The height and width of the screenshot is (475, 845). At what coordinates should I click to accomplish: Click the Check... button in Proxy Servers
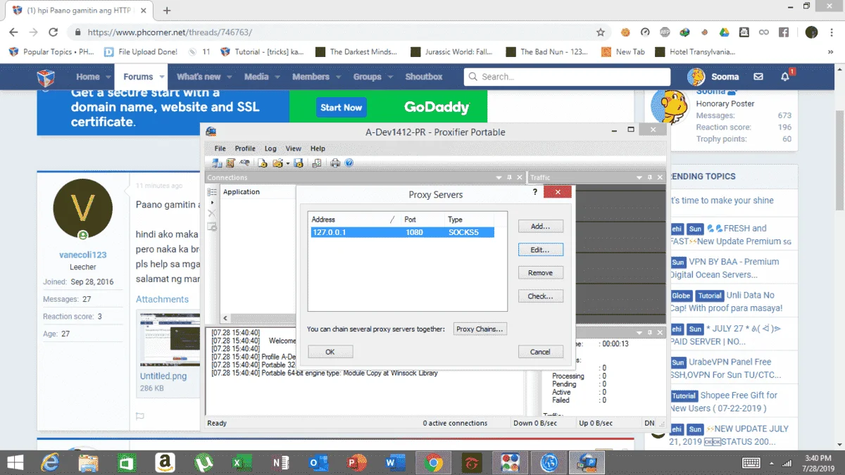540,296
